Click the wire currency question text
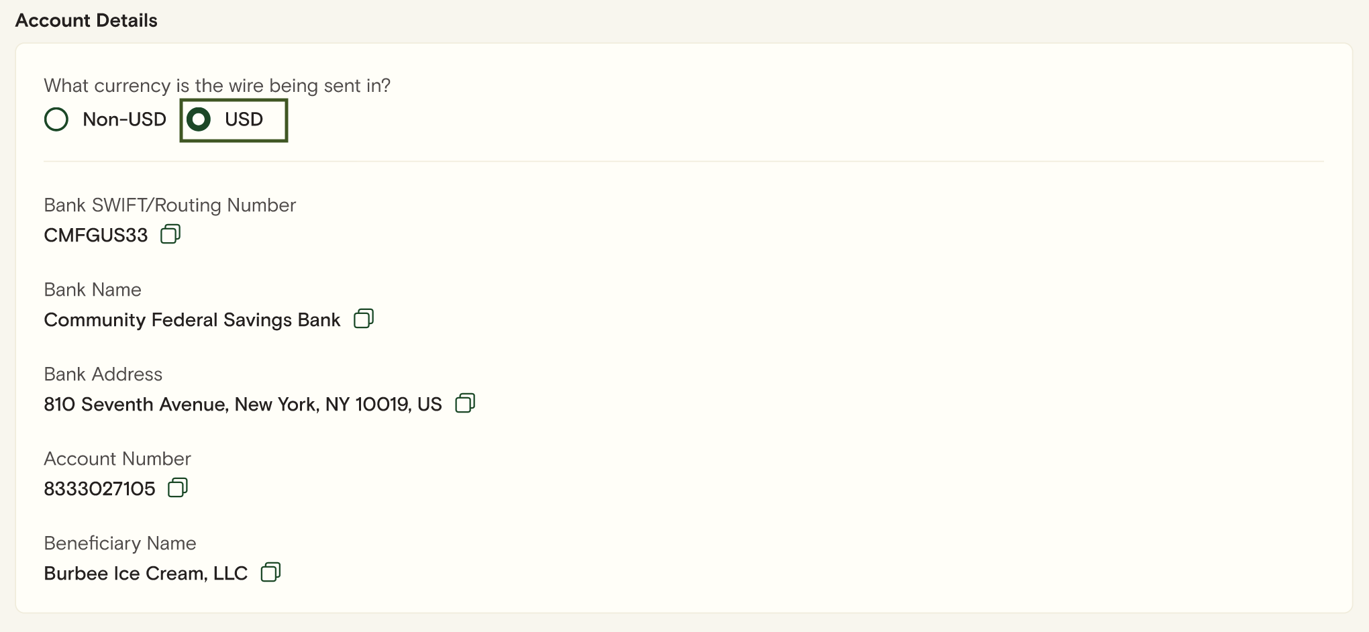The height and width of the screenshot is (632, 1369). click(x=217, y=86)
